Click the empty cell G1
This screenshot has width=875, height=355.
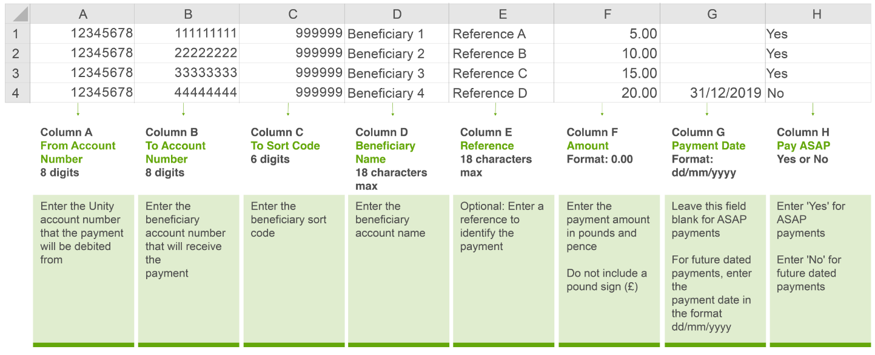(x=712, y=34)
